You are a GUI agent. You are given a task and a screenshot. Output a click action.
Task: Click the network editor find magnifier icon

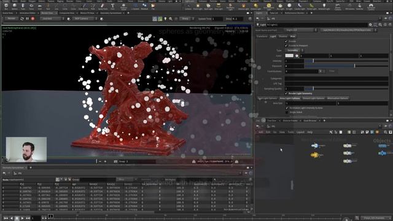click(386, 132)
